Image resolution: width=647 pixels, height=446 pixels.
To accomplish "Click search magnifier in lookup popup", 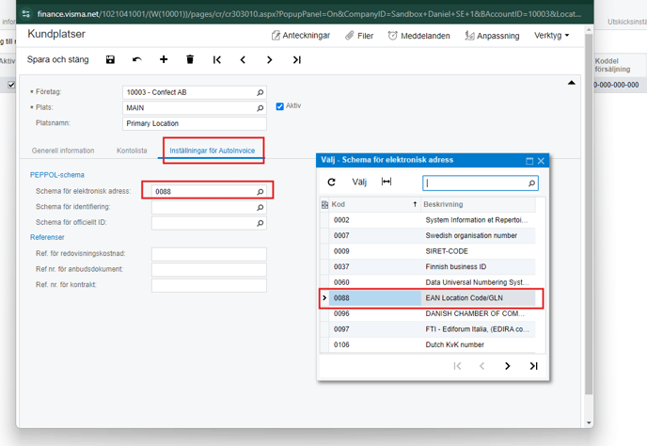I will [x=532, y=183].
